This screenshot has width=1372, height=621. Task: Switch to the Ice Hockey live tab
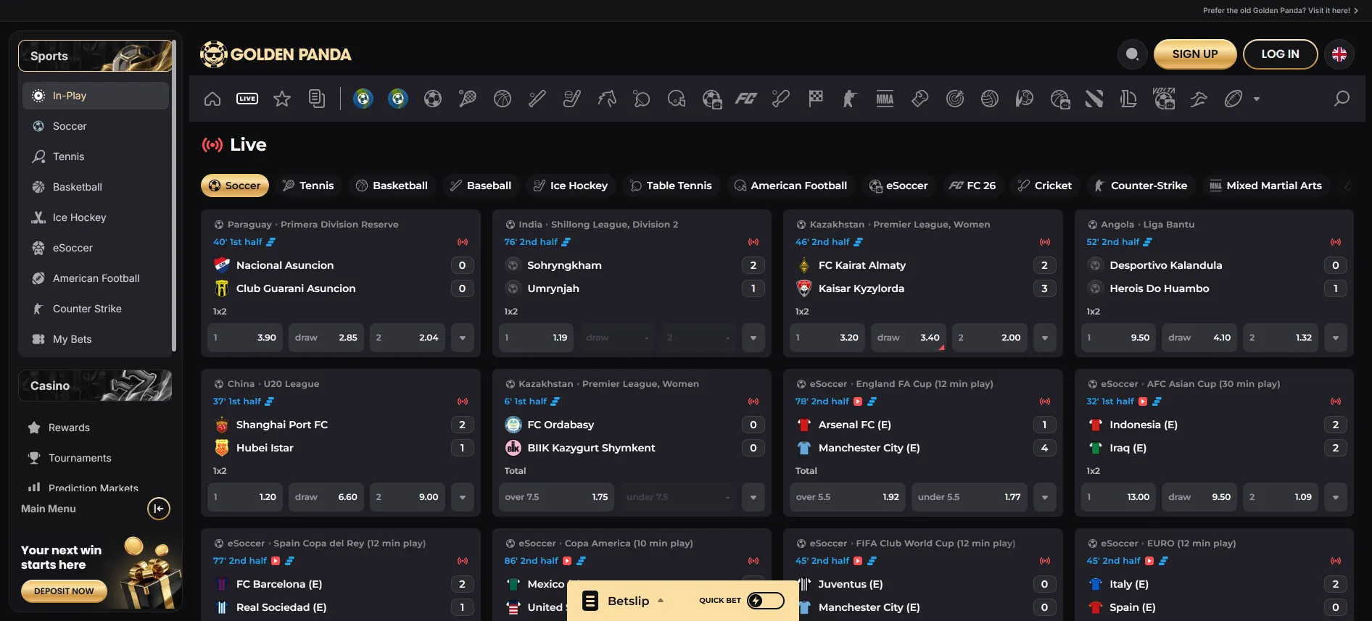571,186
